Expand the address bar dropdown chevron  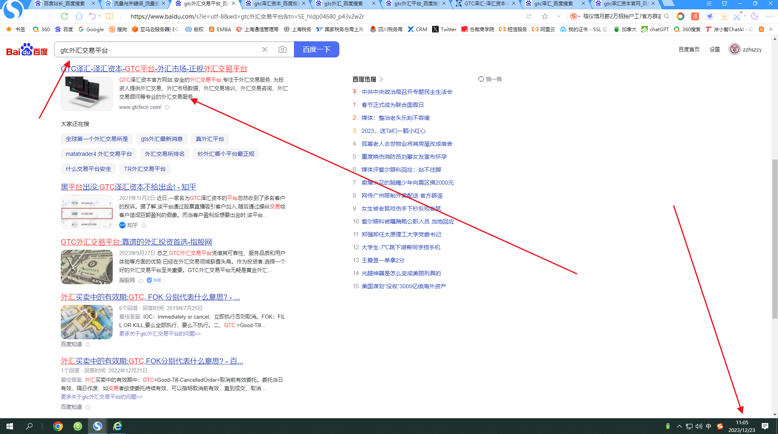pyautogui.click(x=559, y=16)
